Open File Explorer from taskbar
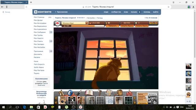This screenshot has height=110, width=196. 31,107
